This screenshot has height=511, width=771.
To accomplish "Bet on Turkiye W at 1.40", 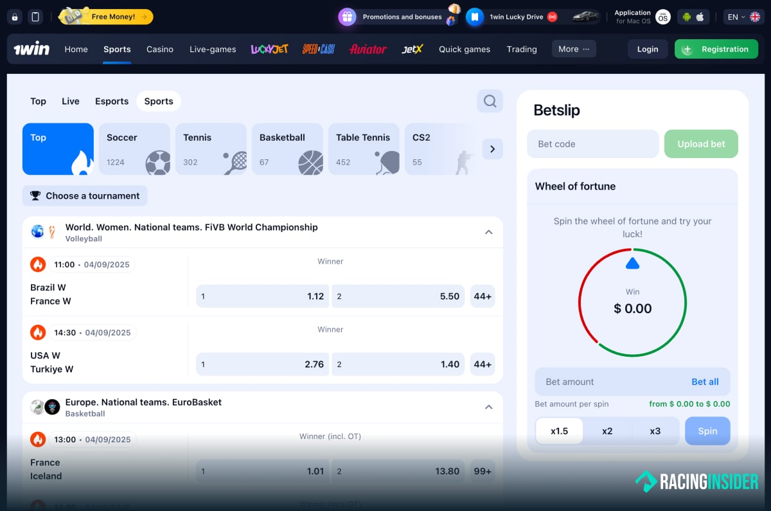I will [398, 364].
